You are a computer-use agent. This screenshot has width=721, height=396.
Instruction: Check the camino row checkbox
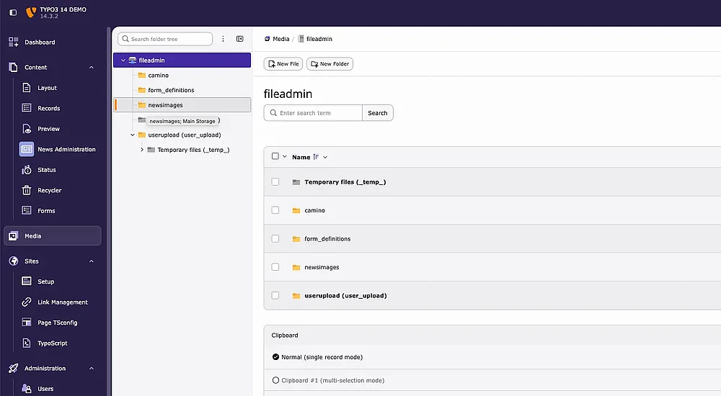click(x=275, y=210)
